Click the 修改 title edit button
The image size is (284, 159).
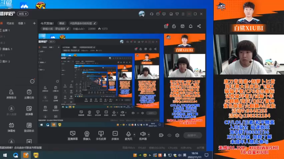click(x=62, y=23)
